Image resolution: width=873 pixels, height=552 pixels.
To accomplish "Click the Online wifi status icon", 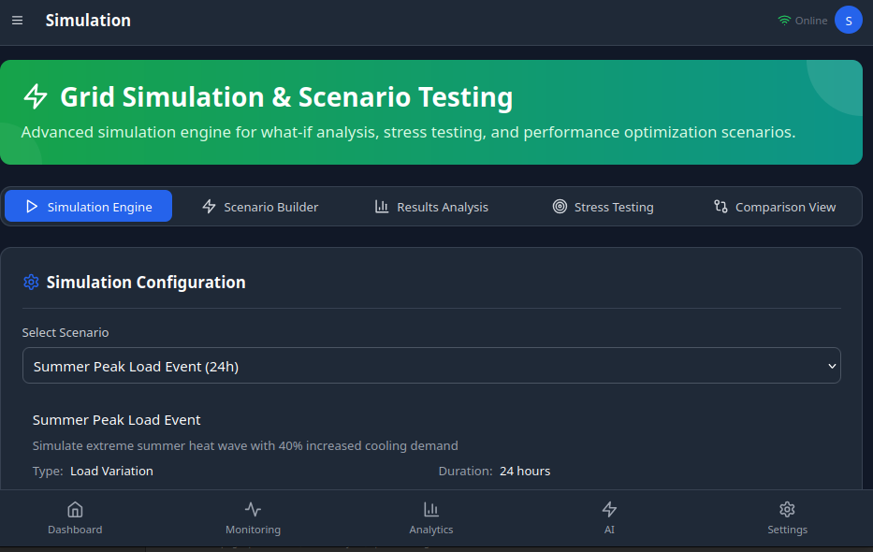I will click(784, 21).
